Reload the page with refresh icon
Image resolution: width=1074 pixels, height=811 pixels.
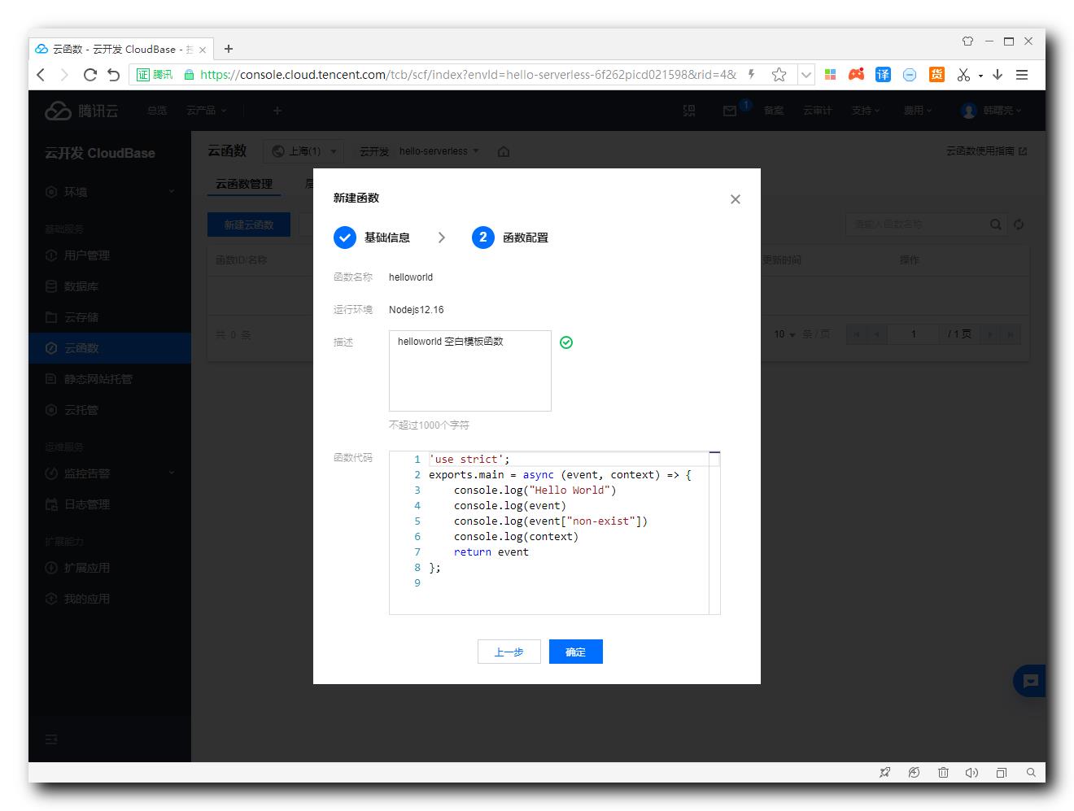point(90,75)
